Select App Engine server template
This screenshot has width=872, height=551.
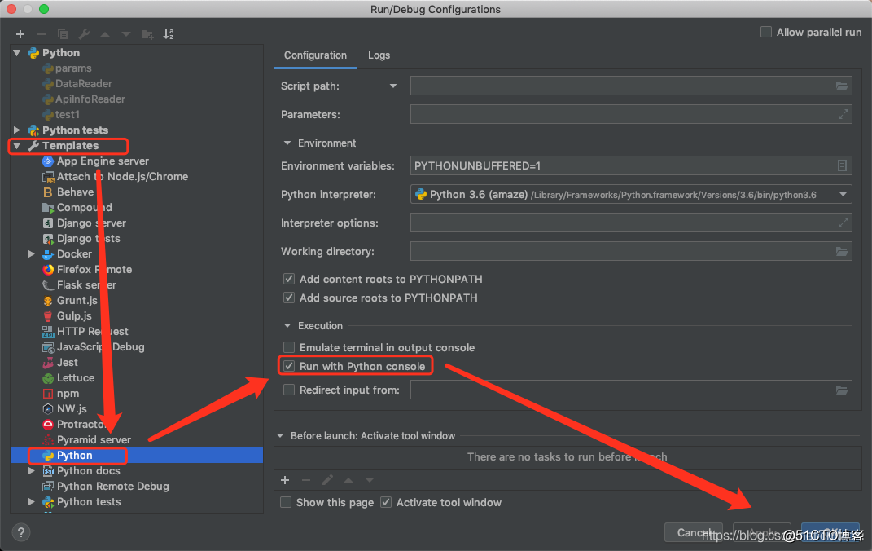coord(103,161)
